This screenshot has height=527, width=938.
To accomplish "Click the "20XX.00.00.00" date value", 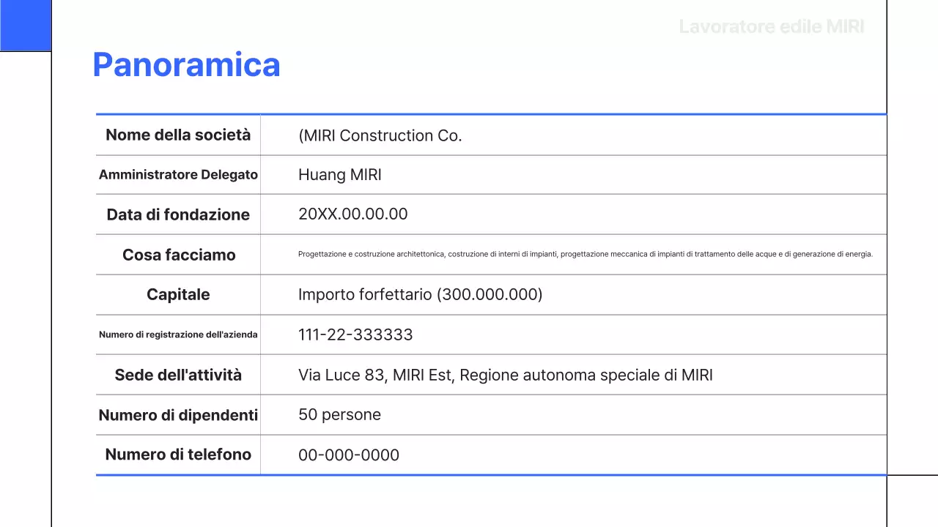I will point(353,214).
